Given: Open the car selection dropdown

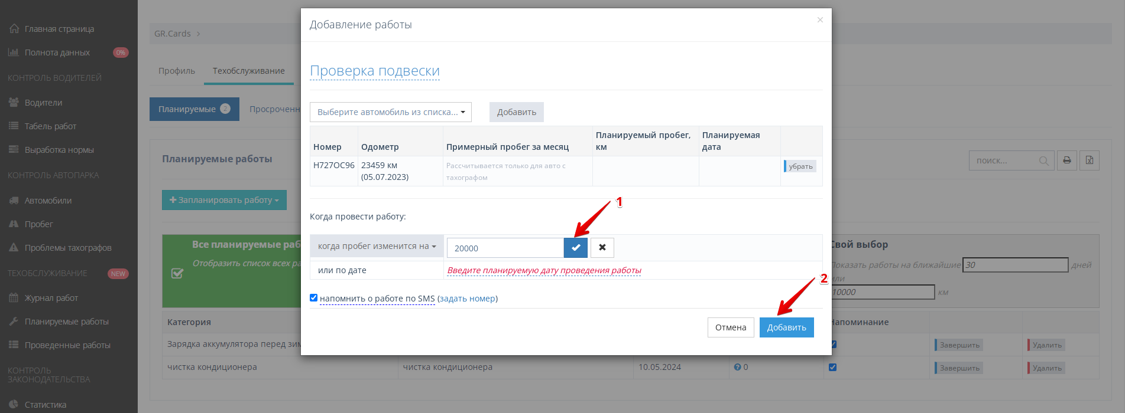Looking at the screenshot, I should [390, 112].
